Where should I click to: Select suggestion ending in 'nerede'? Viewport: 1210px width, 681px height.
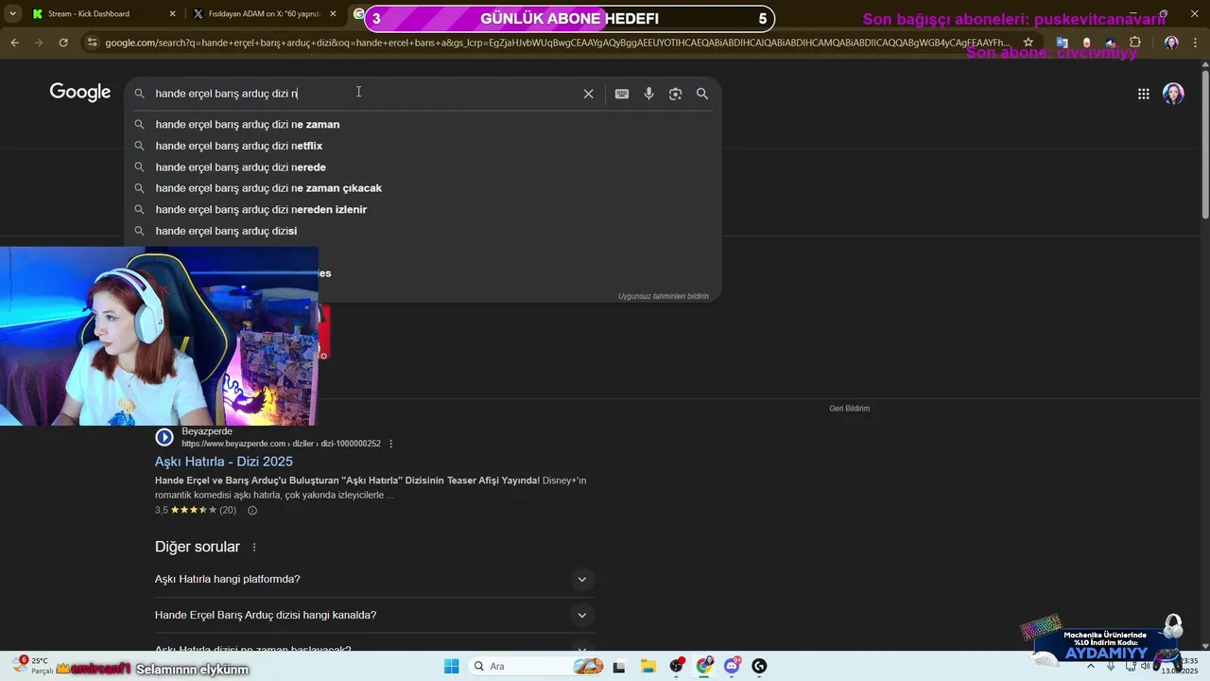[423, 167]
